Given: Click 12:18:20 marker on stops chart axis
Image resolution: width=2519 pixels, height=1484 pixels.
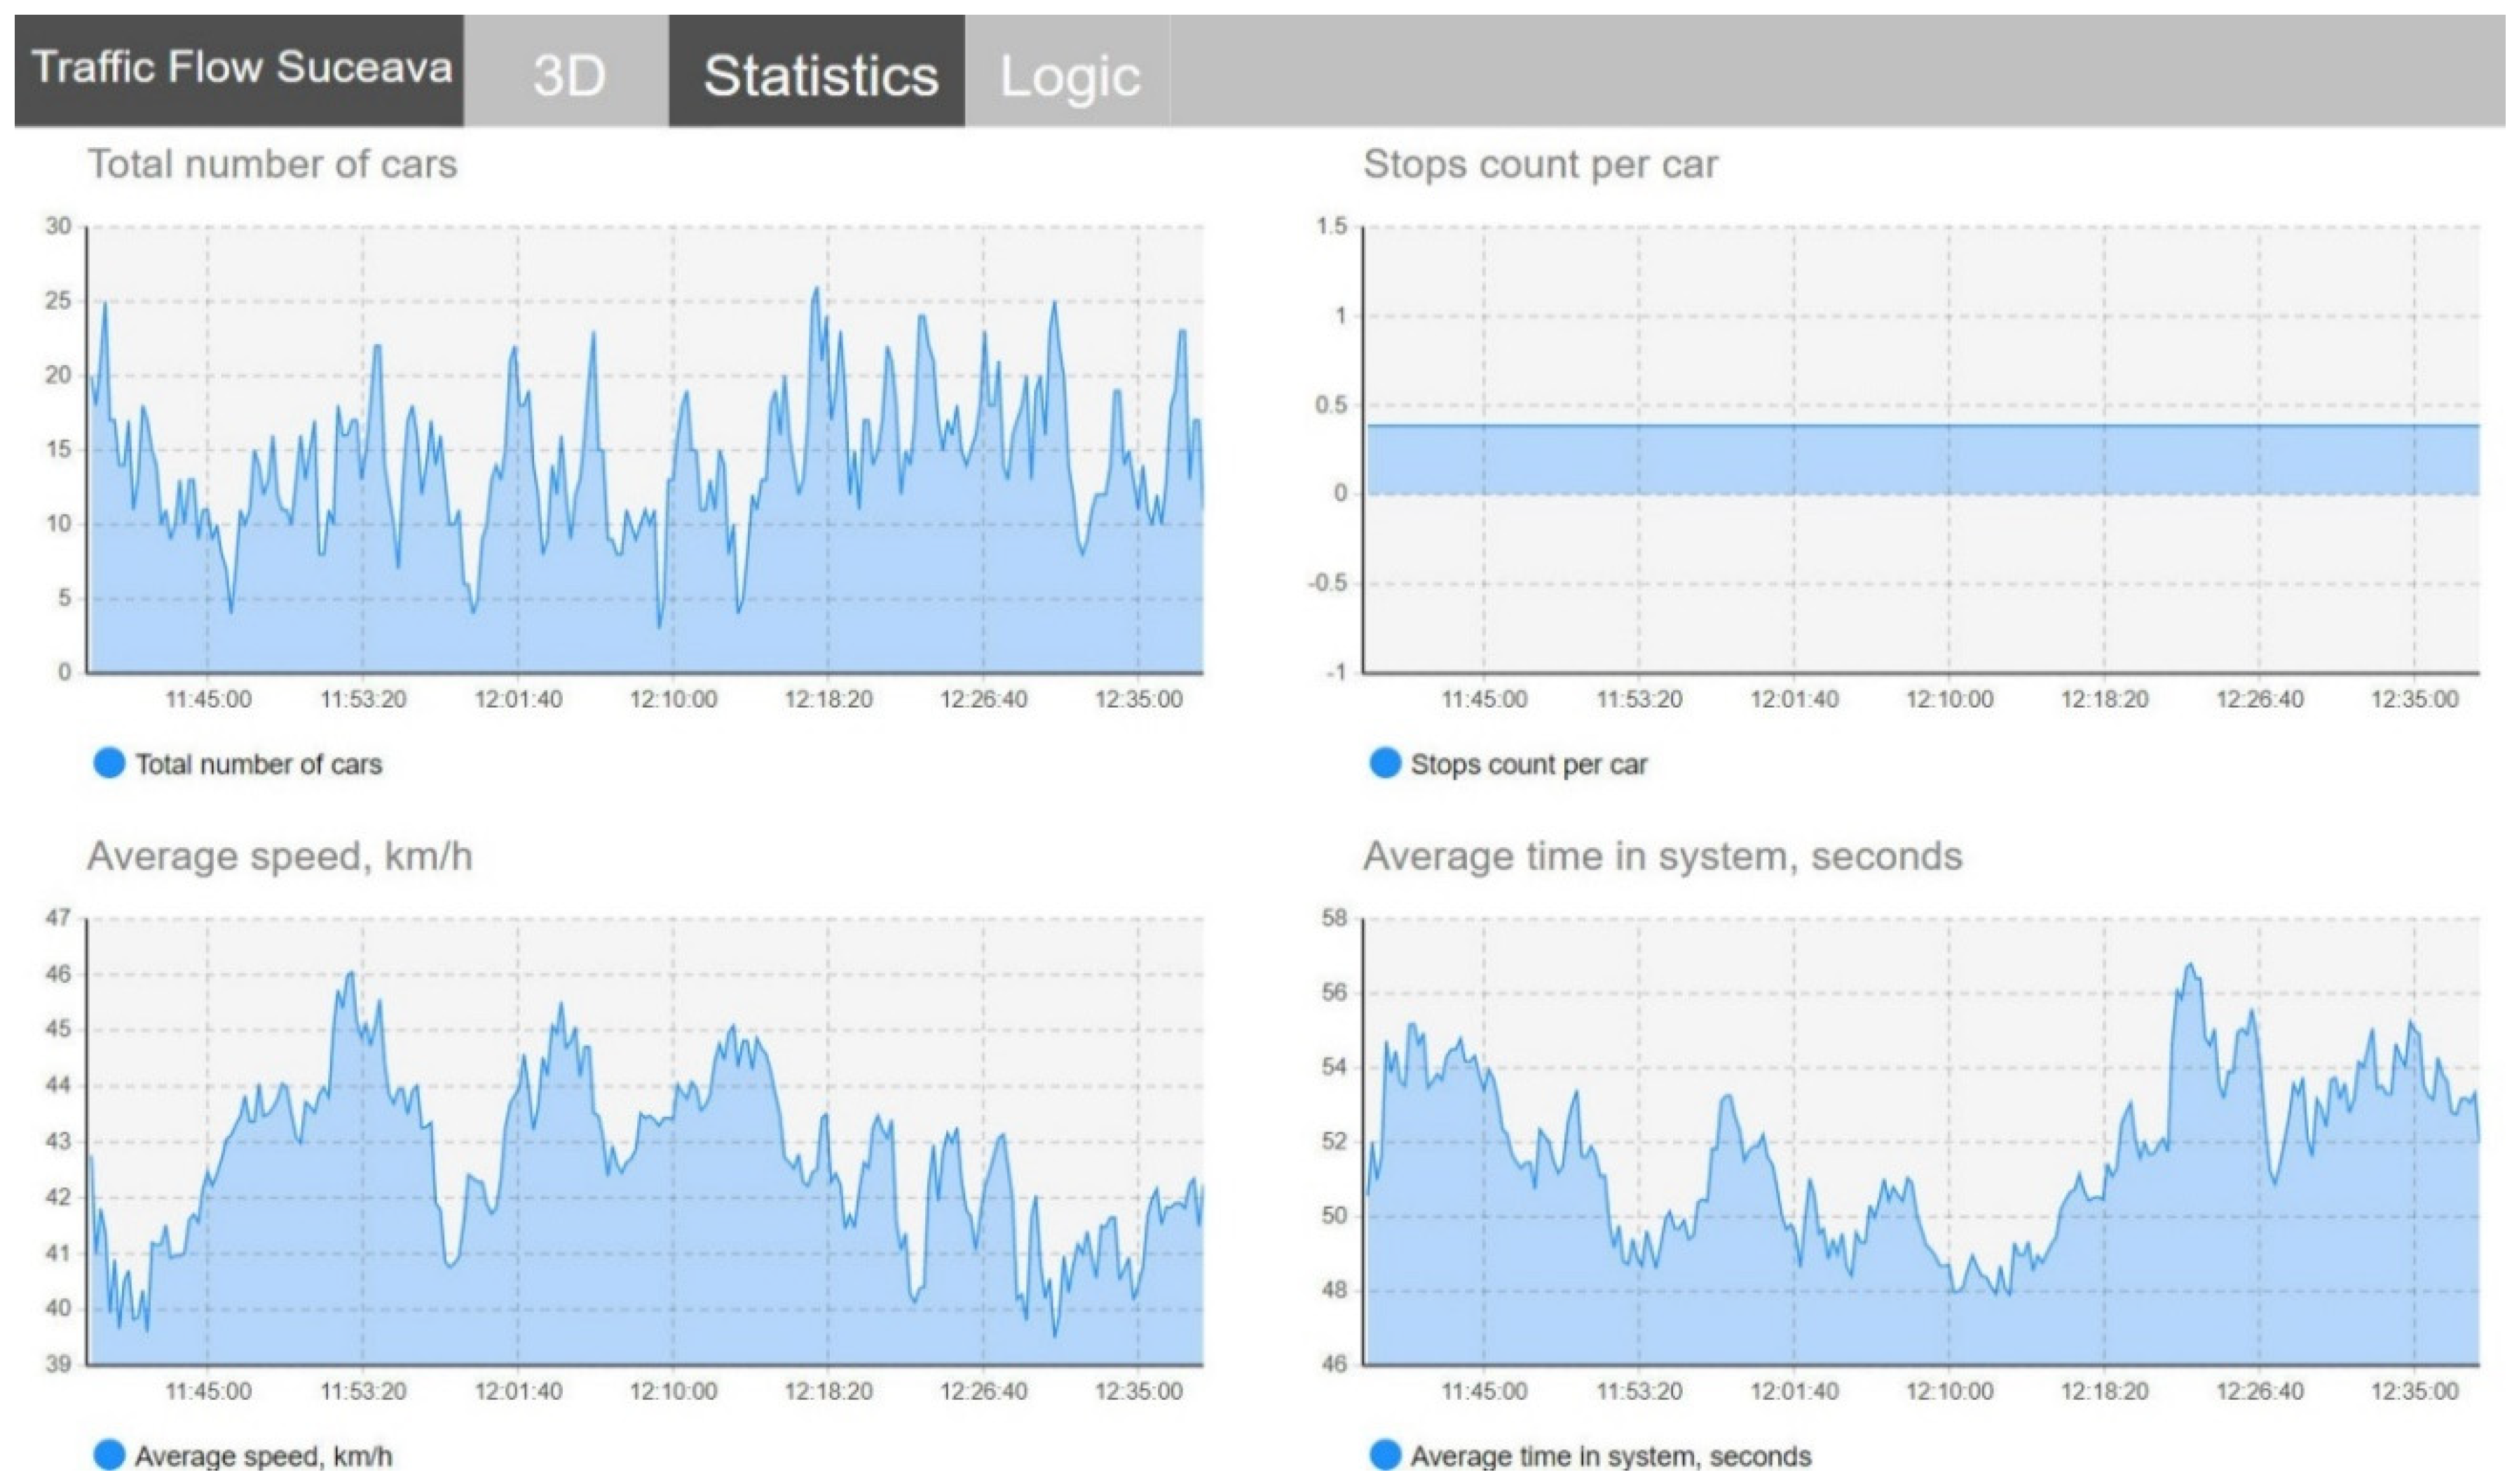Looking at the screenshot, I should [x=2104, y=699].
